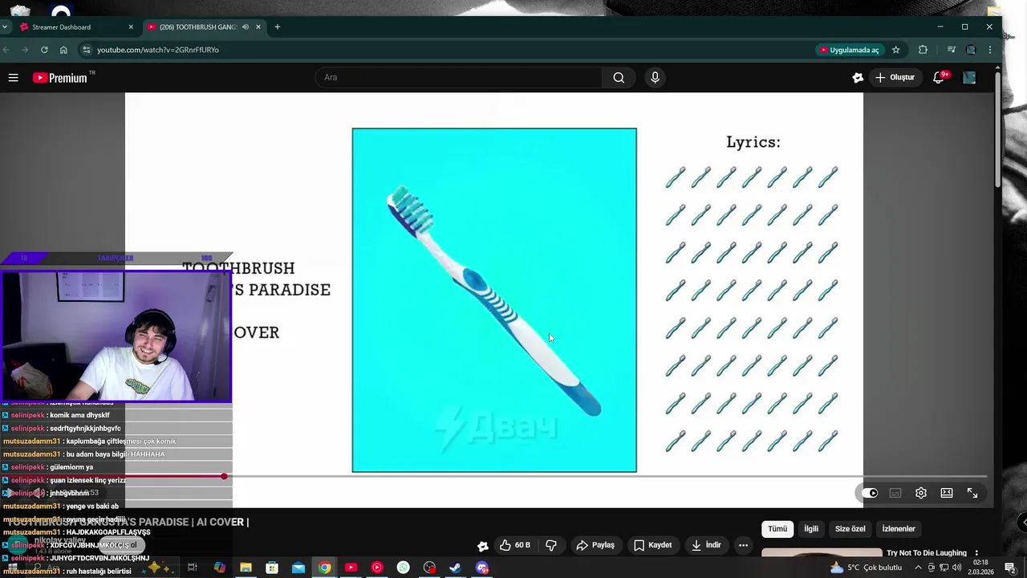Screen dimensions: 1027x578
Task: Open Mail app from taskbar
Action: point(298,568)
